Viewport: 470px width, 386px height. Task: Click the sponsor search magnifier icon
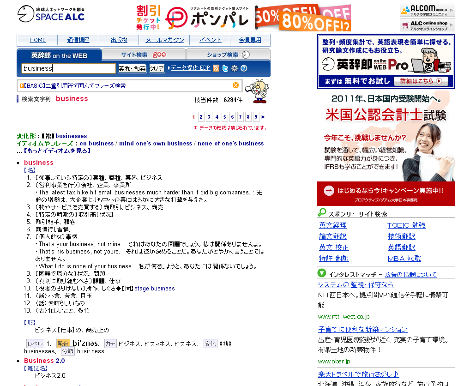[322, 212]
